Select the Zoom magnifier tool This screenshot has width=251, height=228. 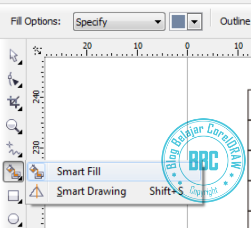tap(14, 127)
